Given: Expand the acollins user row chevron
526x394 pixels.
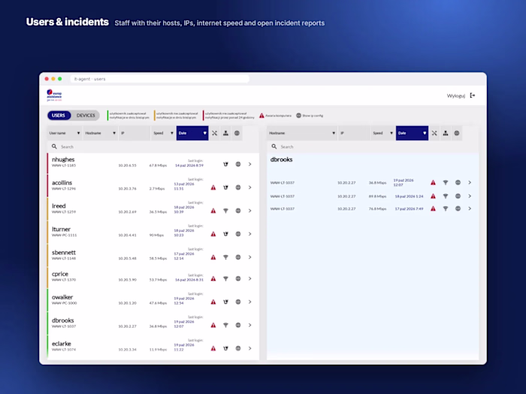Looking at the screenshot, I should point(250,188).
